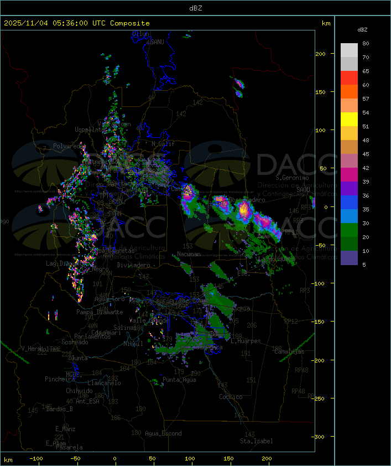Click the 'Sta.Isabel' map label

[x=257, y=441]
